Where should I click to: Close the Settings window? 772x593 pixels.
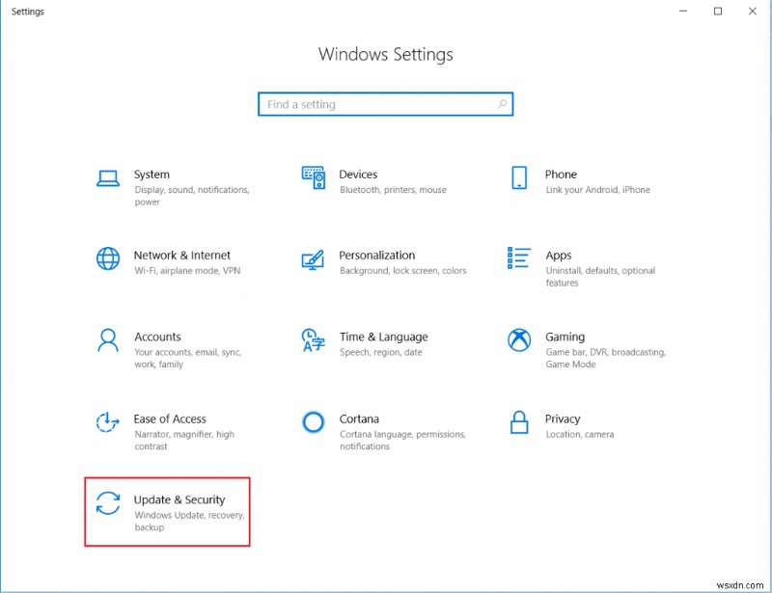click(x=753, y=11)
